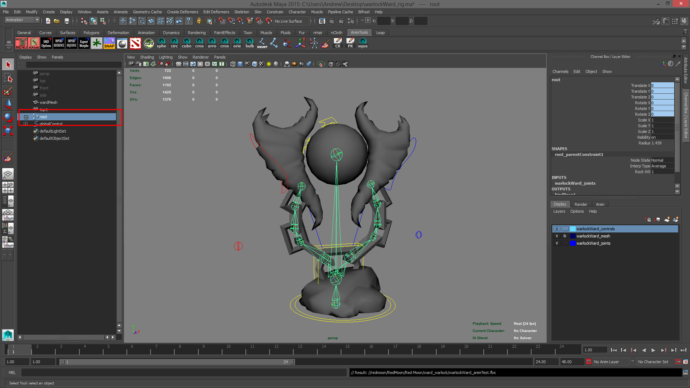Open the Animation menu set dropdown
Viewport: 690px width, 388px height.
(x=22, y=20)
